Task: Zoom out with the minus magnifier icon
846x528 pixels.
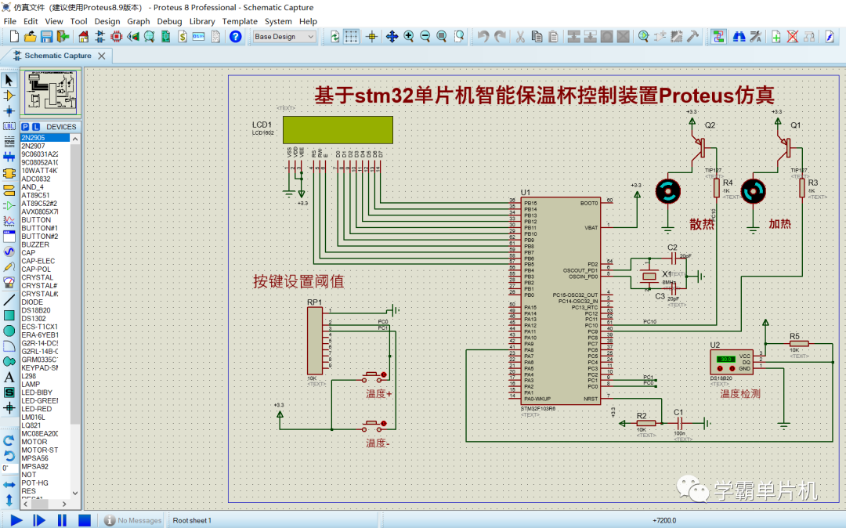Action: point(425,37)
